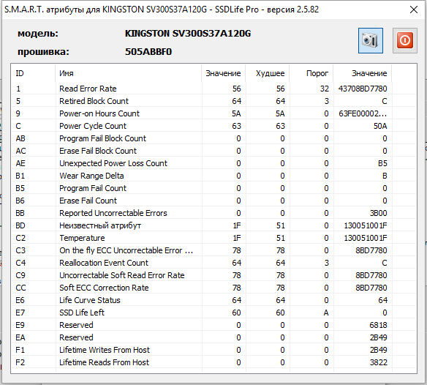Sort by the ID column header

[x=33, y=73]
